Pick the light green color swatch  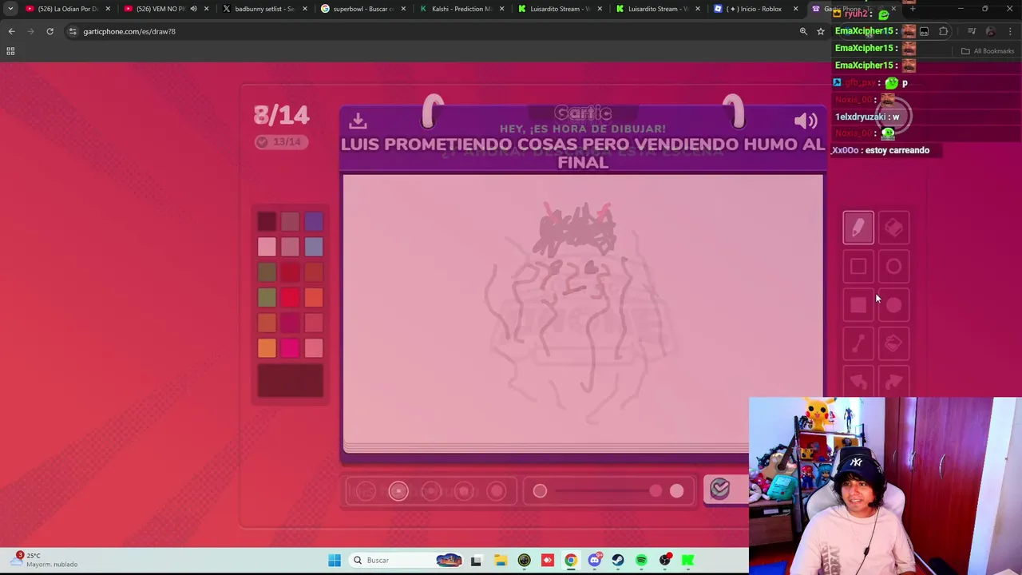click(267, 298)
